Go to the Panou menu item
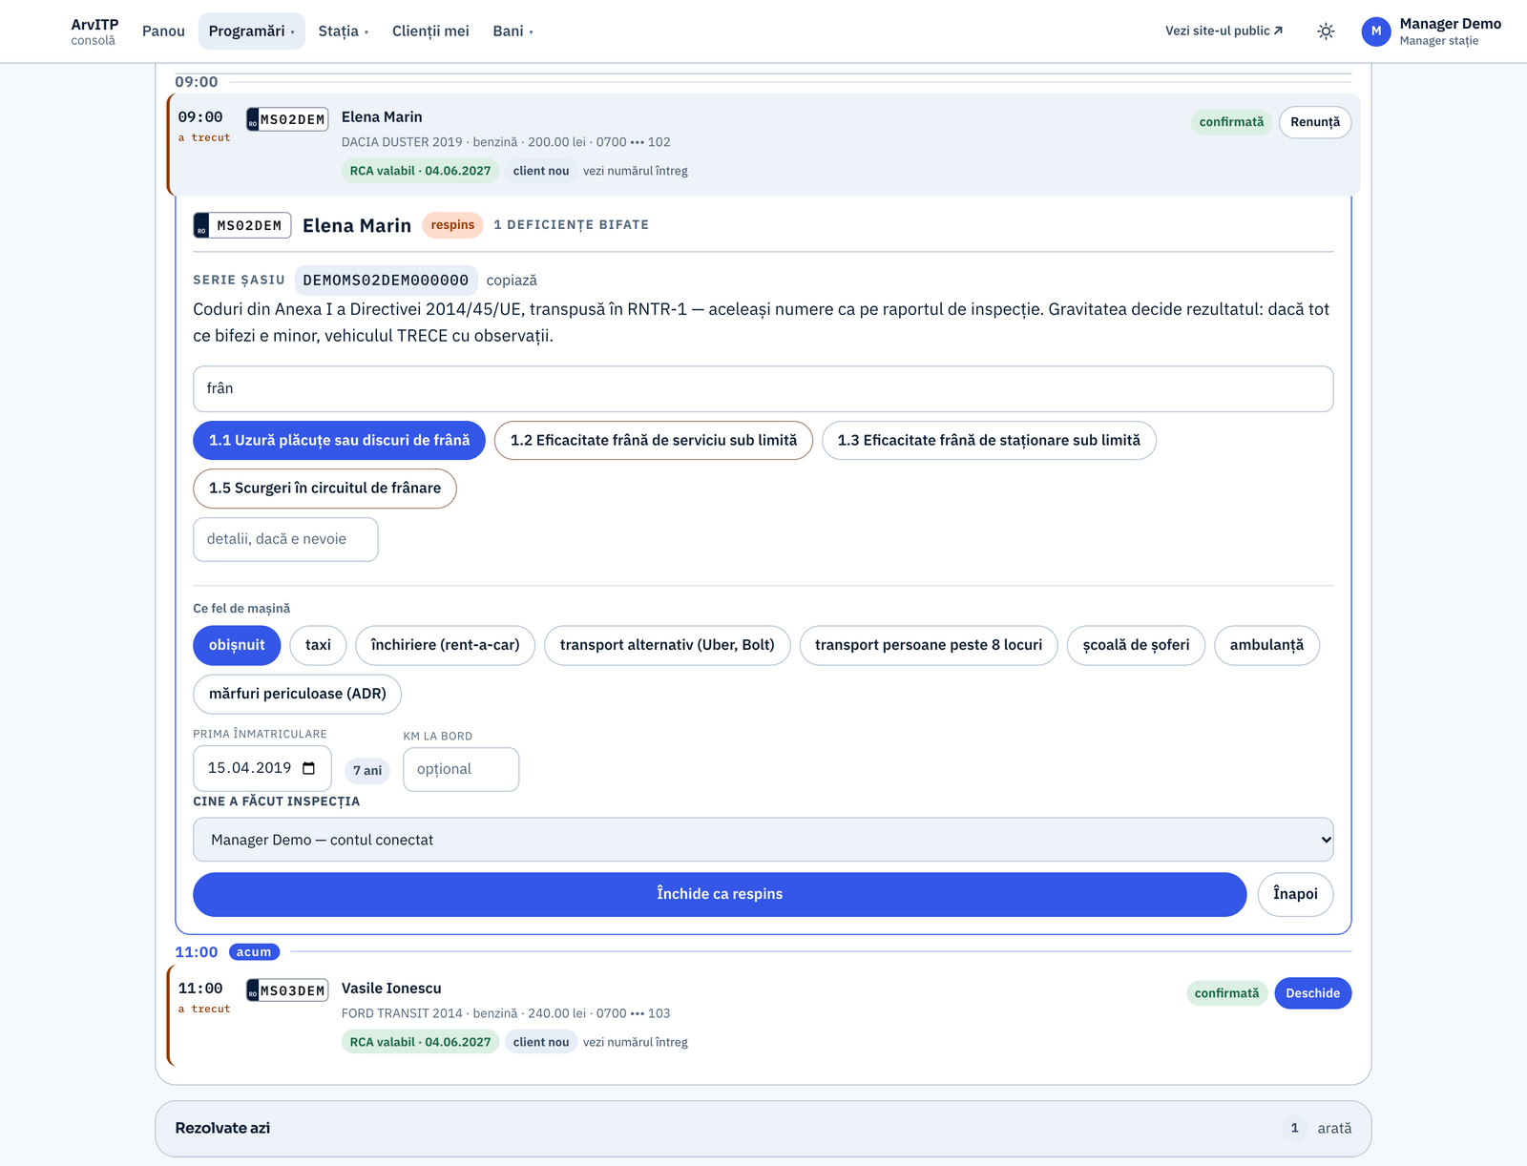1527x1166 pixels. pos(163,31)
